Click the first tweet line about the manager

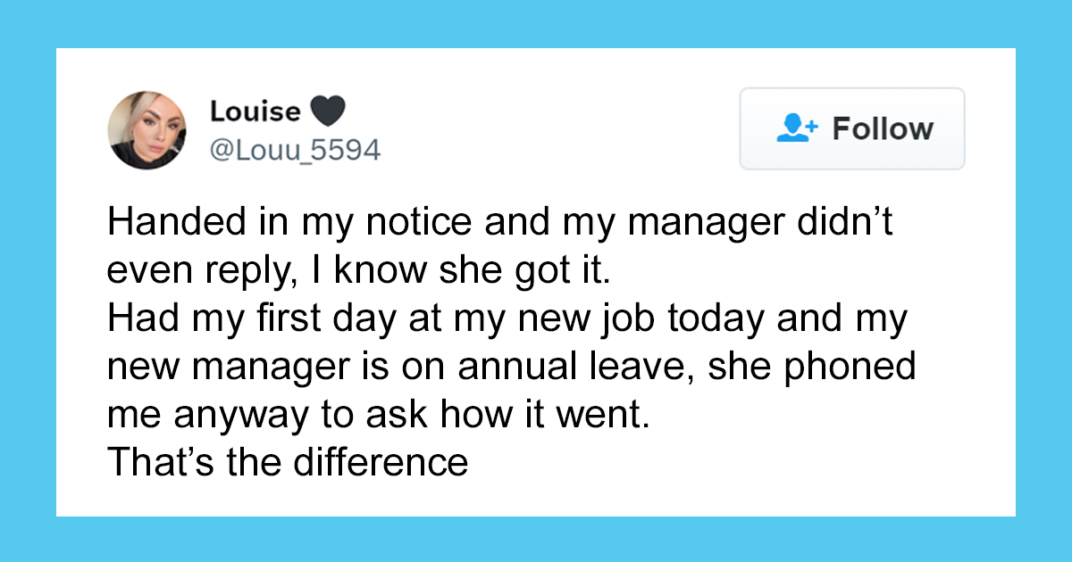500,222
